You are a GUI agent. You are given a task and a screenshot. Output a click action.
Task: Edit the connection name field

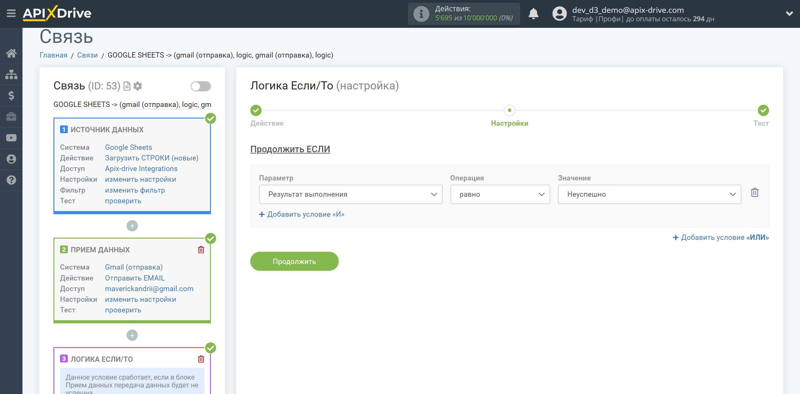[x=132, y=104]
